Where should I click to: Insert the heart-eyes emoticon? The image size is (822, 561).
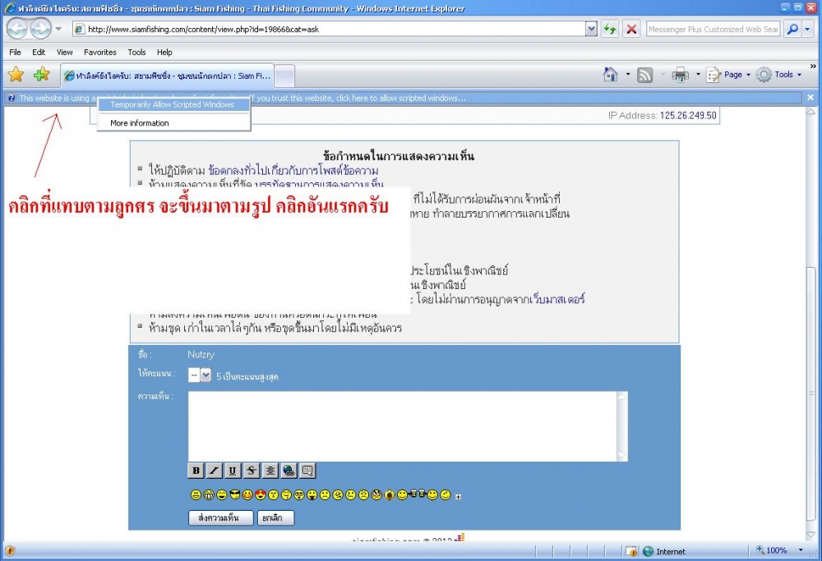tap(261, 494)
